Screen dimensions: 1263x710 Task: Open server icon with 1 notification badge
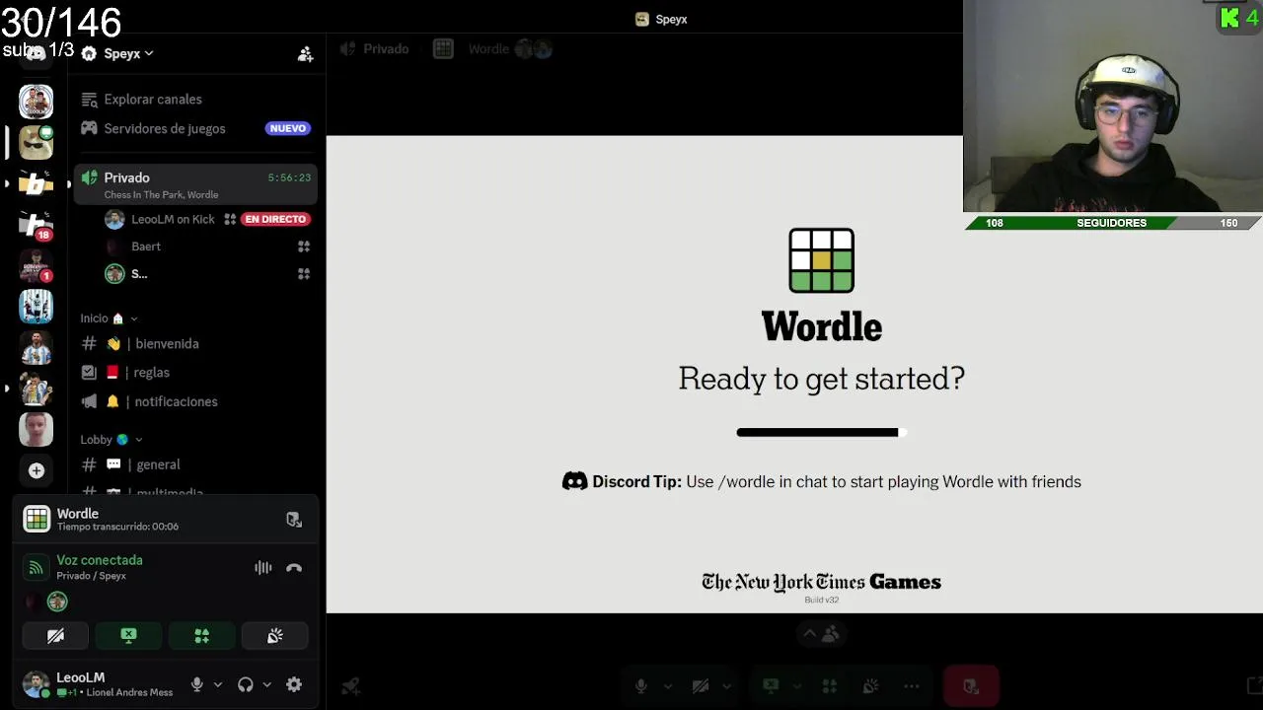pyautogui.click(x=37, y=266)
